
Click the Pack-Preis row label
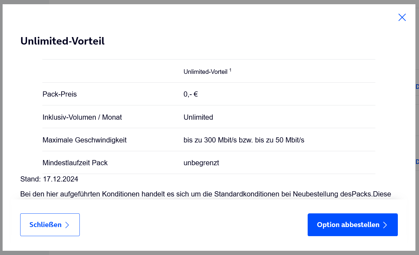pyautogui.click(x=60, y=94)
